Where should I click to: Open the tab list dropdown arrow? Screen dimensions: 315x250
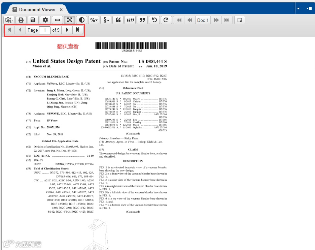pos(298,8)
